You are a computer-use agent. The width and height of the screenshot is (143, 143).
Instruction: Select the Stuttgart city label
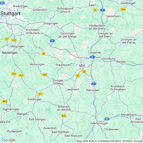pos(10,14)
